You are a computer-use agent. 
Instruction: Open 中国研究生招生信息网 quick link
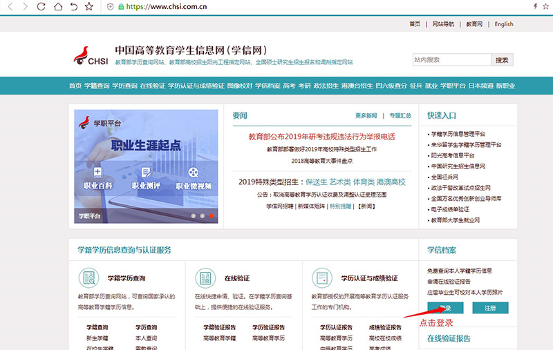coord(458,166)
